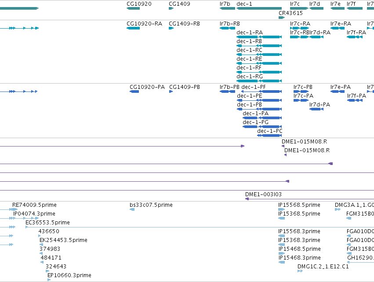Click the CG1409-PB protein label
Image resolution: width=374 pixels, height=282 pixels.
(x=185, y=87)
